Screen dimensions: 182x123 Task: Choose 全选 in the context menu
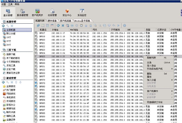click(159, 63)
